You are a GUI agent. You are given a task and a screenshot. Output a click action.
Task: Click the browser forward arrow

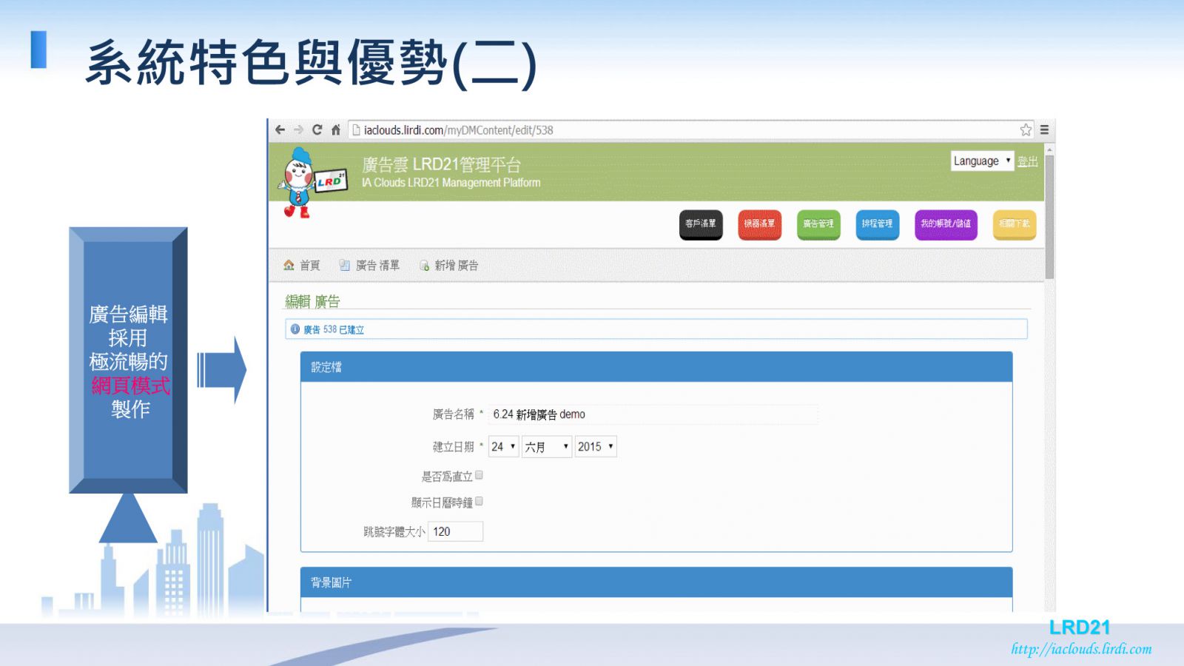point(298,129)
